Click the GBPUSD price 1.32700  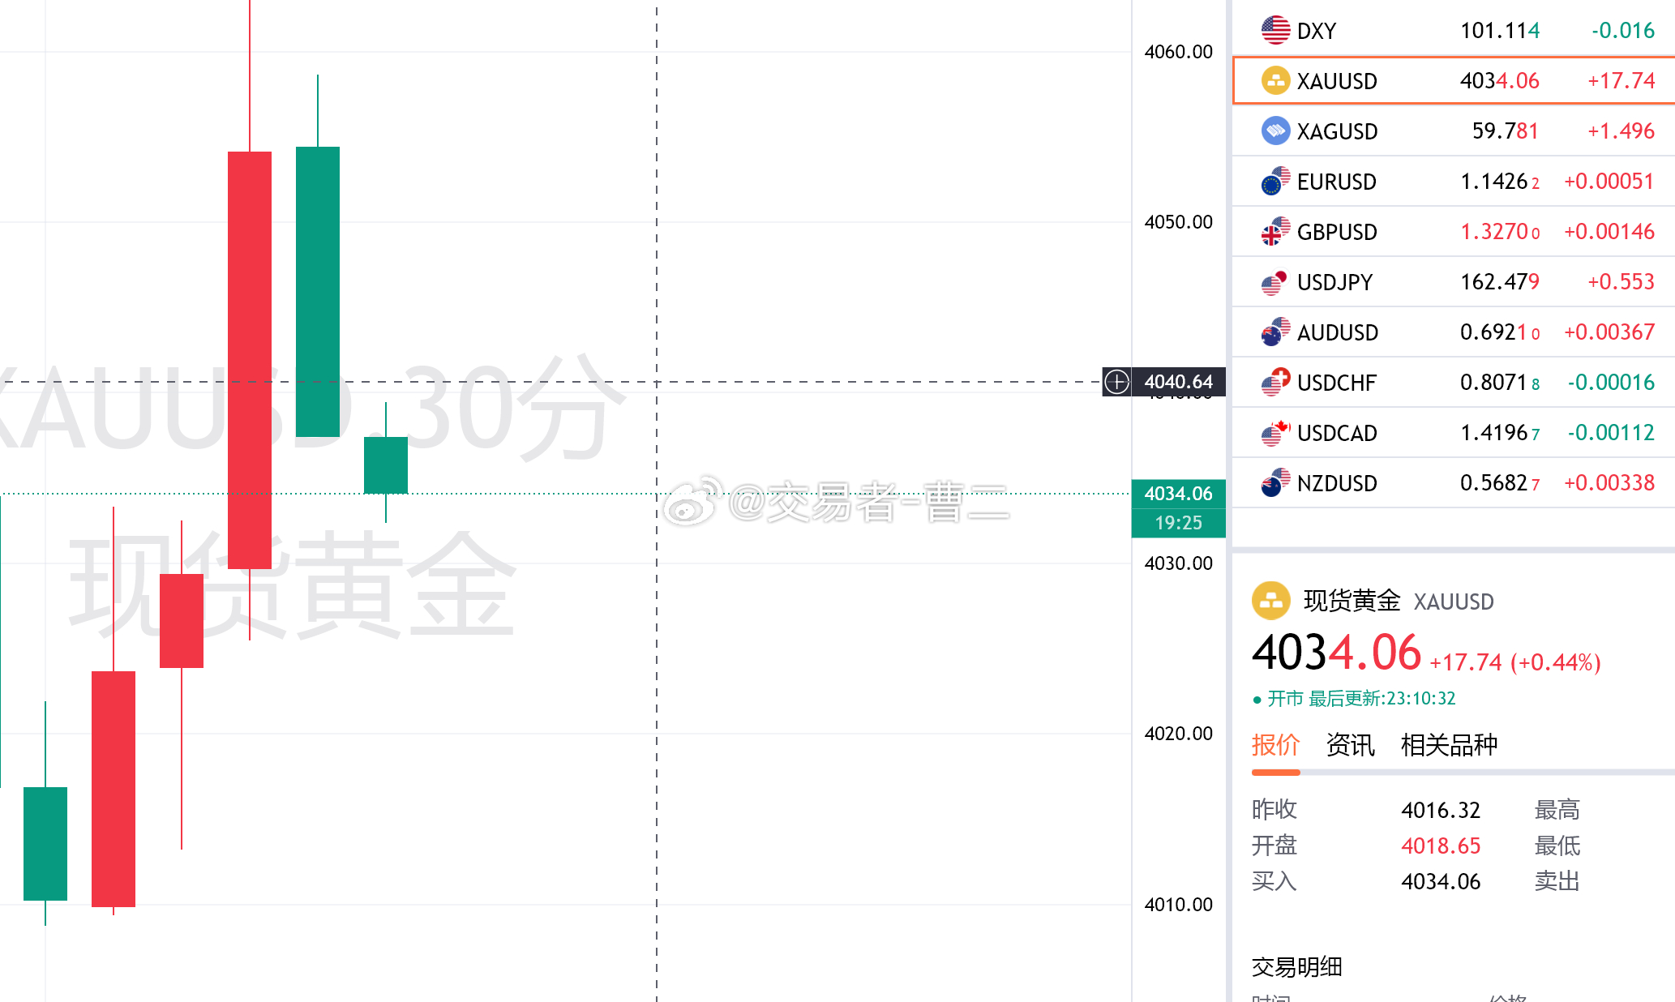click(x=1500, y=232)
